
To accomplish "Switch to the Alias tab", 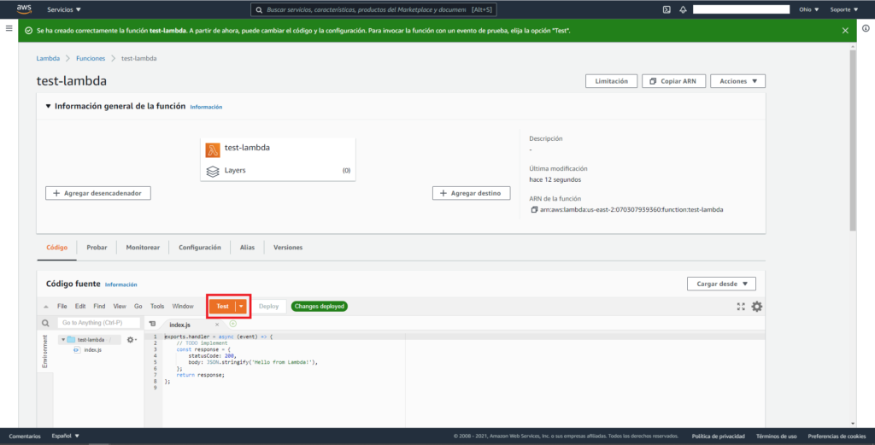I will point(247,247).
